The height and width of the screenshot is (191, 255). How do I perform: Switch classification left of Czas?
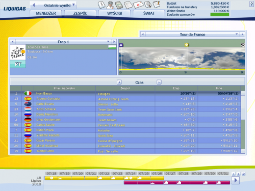(119, 82)
